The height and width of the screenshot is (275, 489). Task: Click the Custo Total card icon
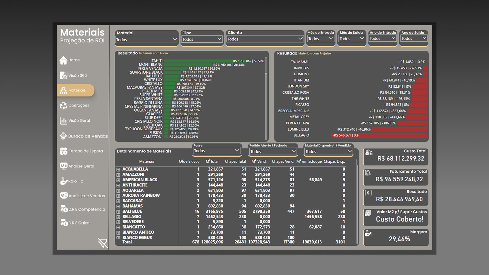click(x=369, y=153)
